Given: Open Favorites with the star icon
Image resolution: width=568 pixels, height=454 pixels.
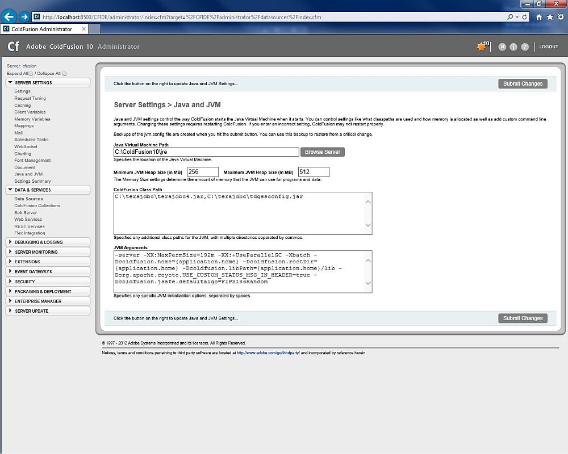Looking at the screenshot, I should click(x=550, y=17).
